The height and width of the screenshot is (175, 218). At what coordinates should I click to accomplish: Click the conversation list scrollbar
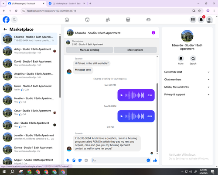pos(60,66)
